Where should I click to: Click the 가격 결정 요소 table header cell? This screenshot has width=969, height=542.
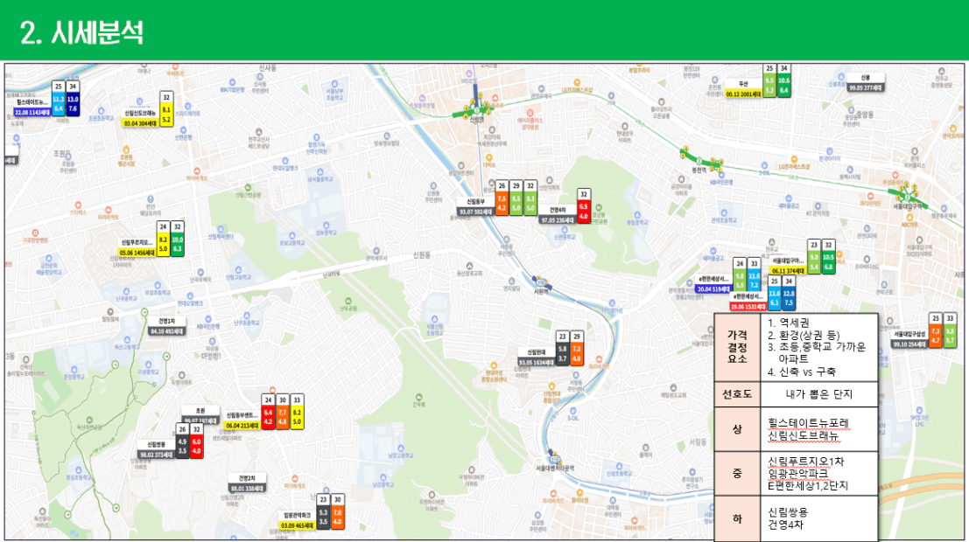(737, 347)
